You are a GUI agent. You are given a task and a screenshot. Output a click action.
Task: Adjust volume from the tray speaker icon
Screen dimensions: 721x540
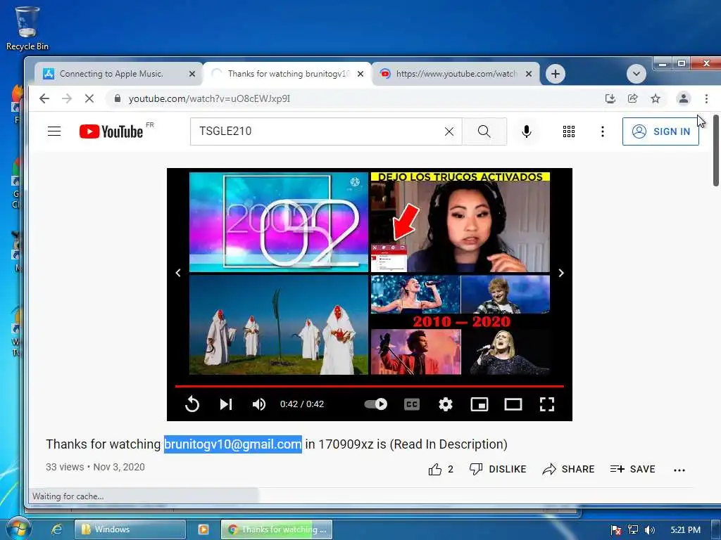(x=649, y=530)
